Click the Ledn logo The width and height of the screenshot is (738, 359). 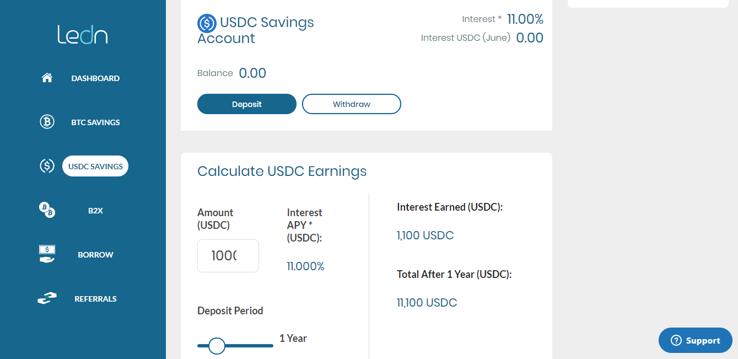[83, 35]
